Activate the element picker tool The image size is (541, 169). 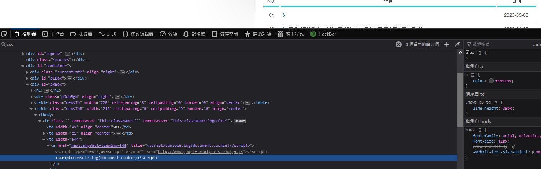tap(5, 34)
